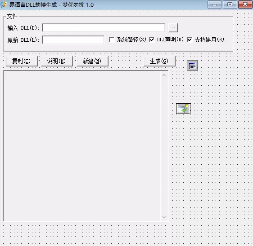Focus the 原始 DLL(L) text field

(x=73, y=40)
